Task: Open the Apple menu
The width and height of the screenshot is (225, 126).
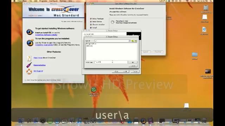Action: tap(14, 1)
